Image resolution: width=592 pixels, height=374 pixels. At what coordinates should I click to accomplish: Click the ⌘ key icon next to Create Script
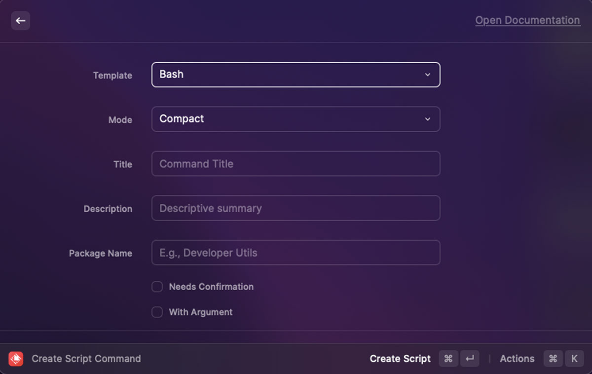(x=448, y=359)
